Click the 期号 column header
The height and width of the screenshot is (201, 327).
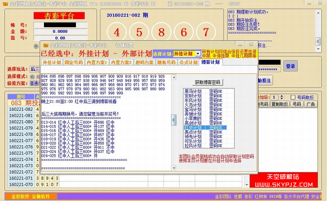point(21,97)
